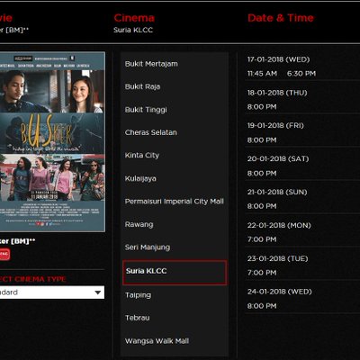
Task: Pick Bukit Tinggi from cinema list
Action: pyautogui.click(x=146, y=110)
